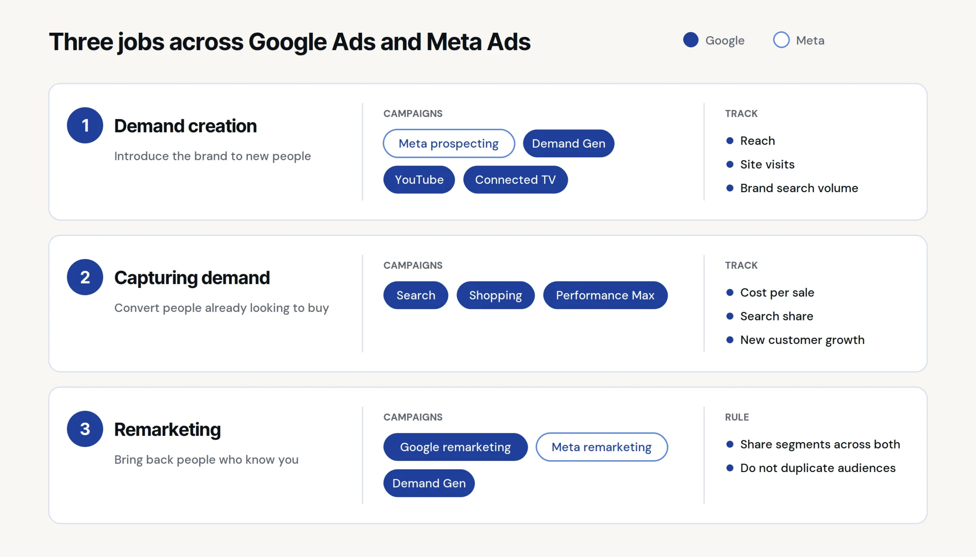Click the YouTube campaign pill
976x557 pixels.
(x=419, y=180)
